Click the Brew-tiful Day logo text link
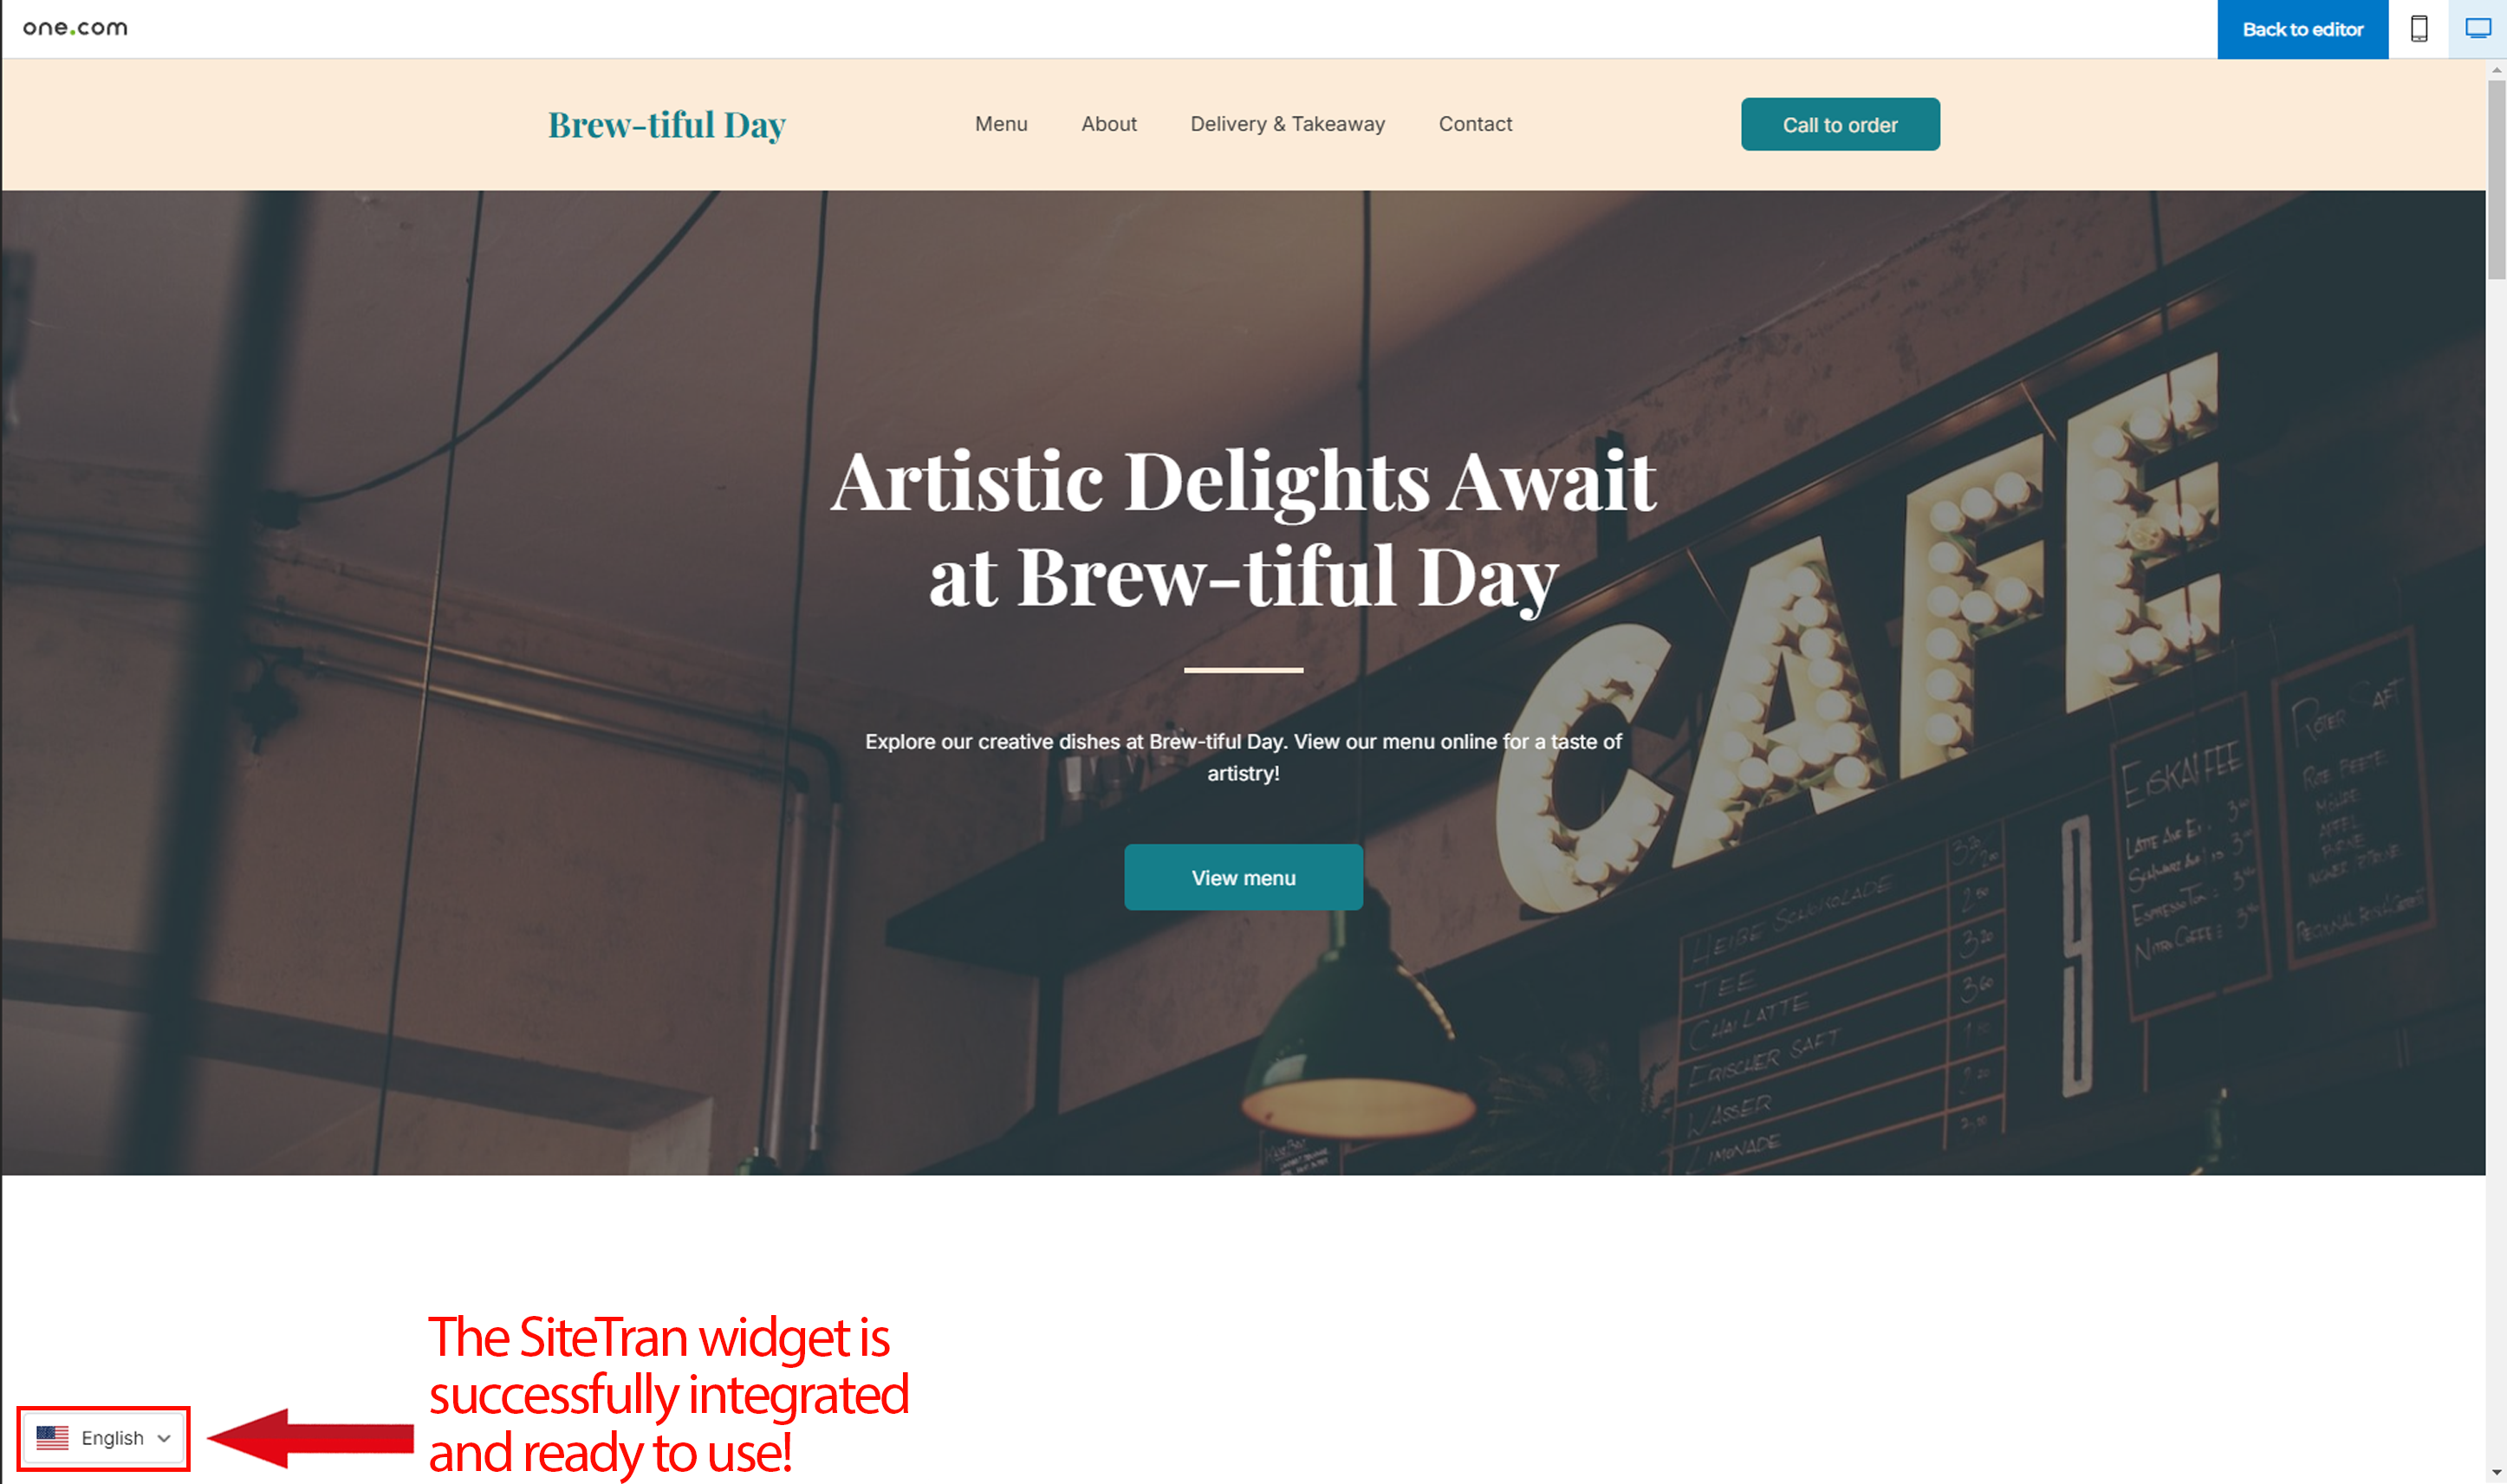 click(666, 122)
